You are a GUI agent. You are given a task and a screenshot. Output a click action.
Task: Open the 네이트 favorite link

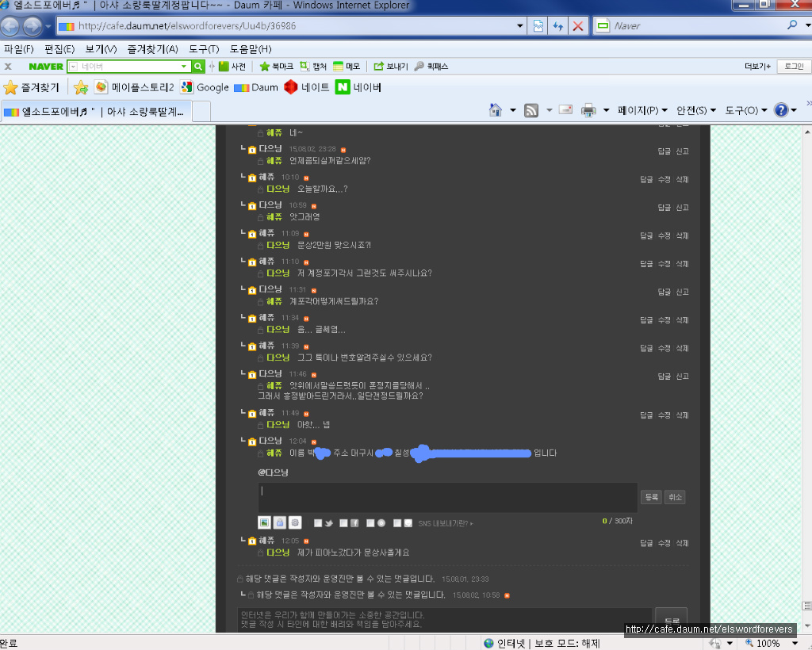(307, 87)
